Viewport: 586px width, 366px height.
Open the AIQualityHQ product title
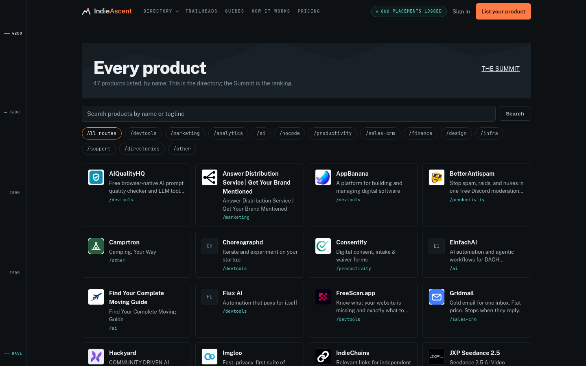click(x=127, y=174)
